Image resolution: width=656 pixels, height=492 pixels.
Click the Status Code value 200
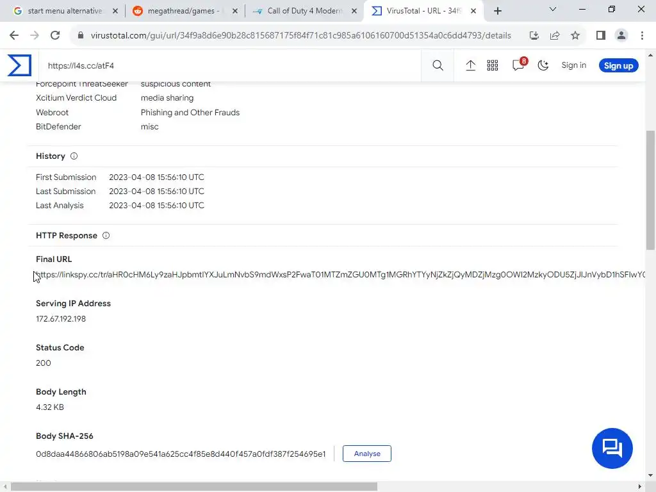(x=44, y=363)
